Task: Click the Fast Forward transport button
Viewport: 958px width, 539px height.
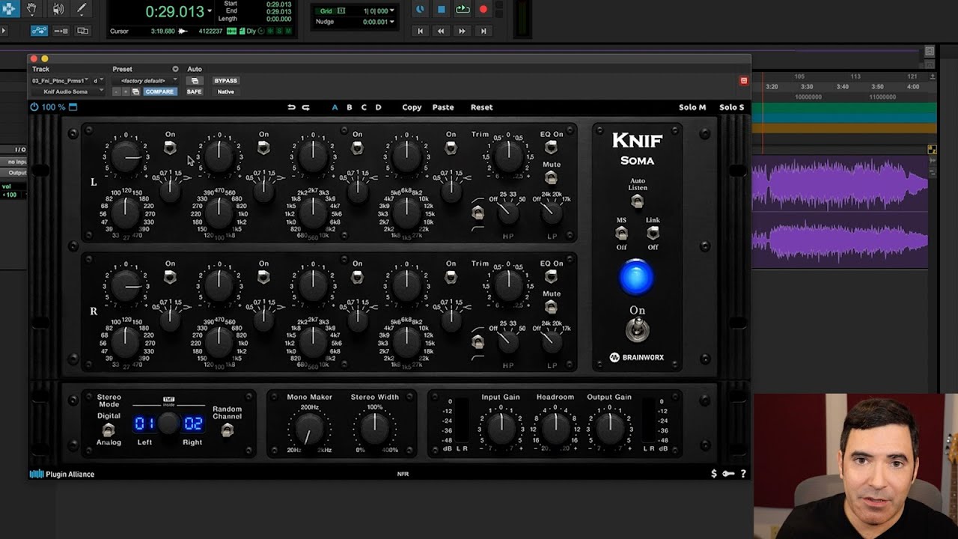Action: point(462,31)
